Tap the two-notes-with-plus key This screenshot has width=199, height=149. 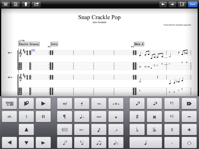click(99, 143)
